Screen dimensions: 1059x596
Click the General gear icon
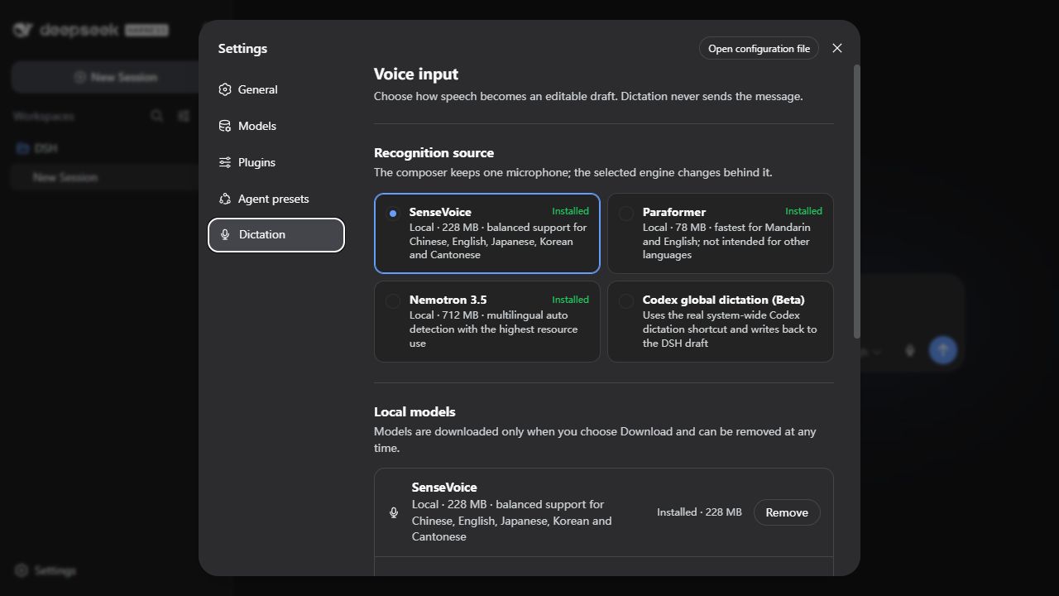tap(225, 89)
